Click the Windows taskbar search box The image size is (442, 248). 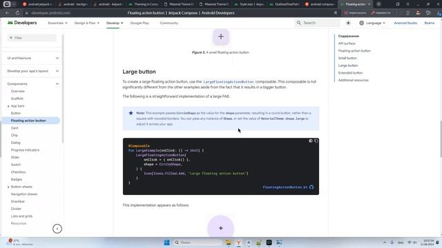pyautogui.click(x=198, y=242)
